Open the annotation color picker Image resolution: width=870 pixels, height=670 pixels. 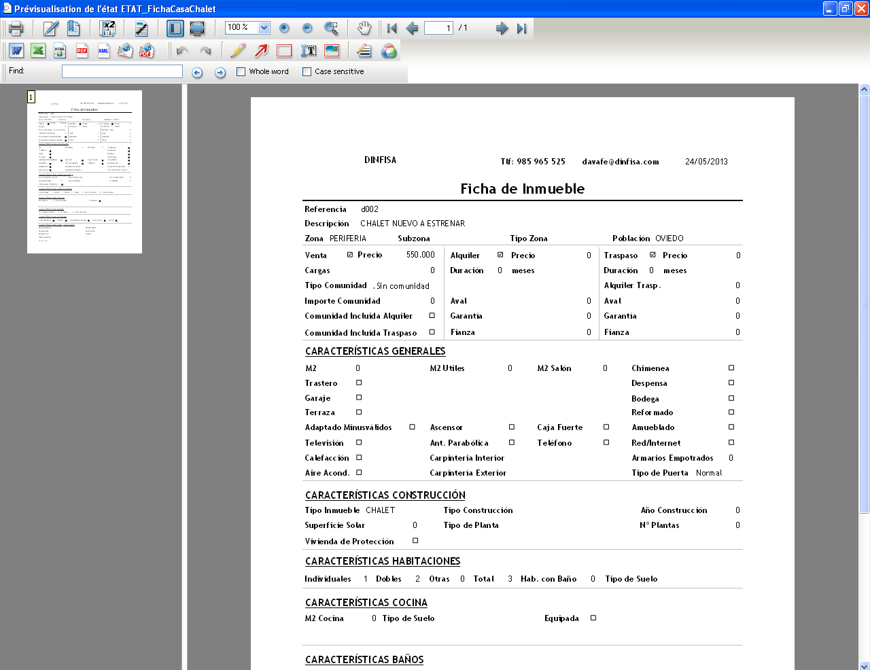point(389,51)
